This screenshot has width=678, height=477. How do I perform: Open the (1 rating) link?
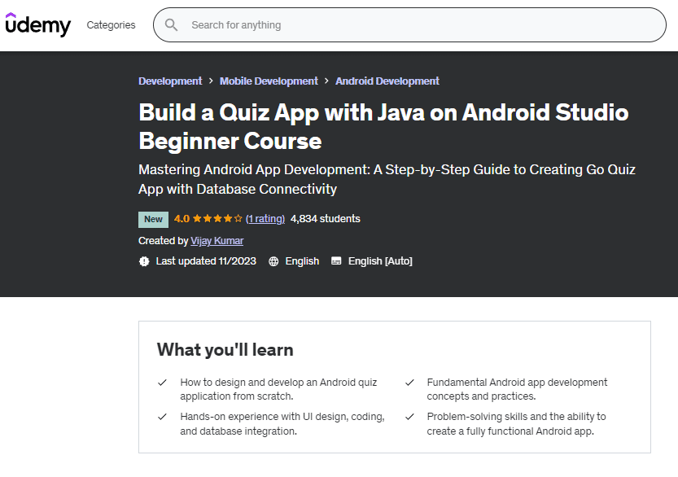[x=265, y=219]
